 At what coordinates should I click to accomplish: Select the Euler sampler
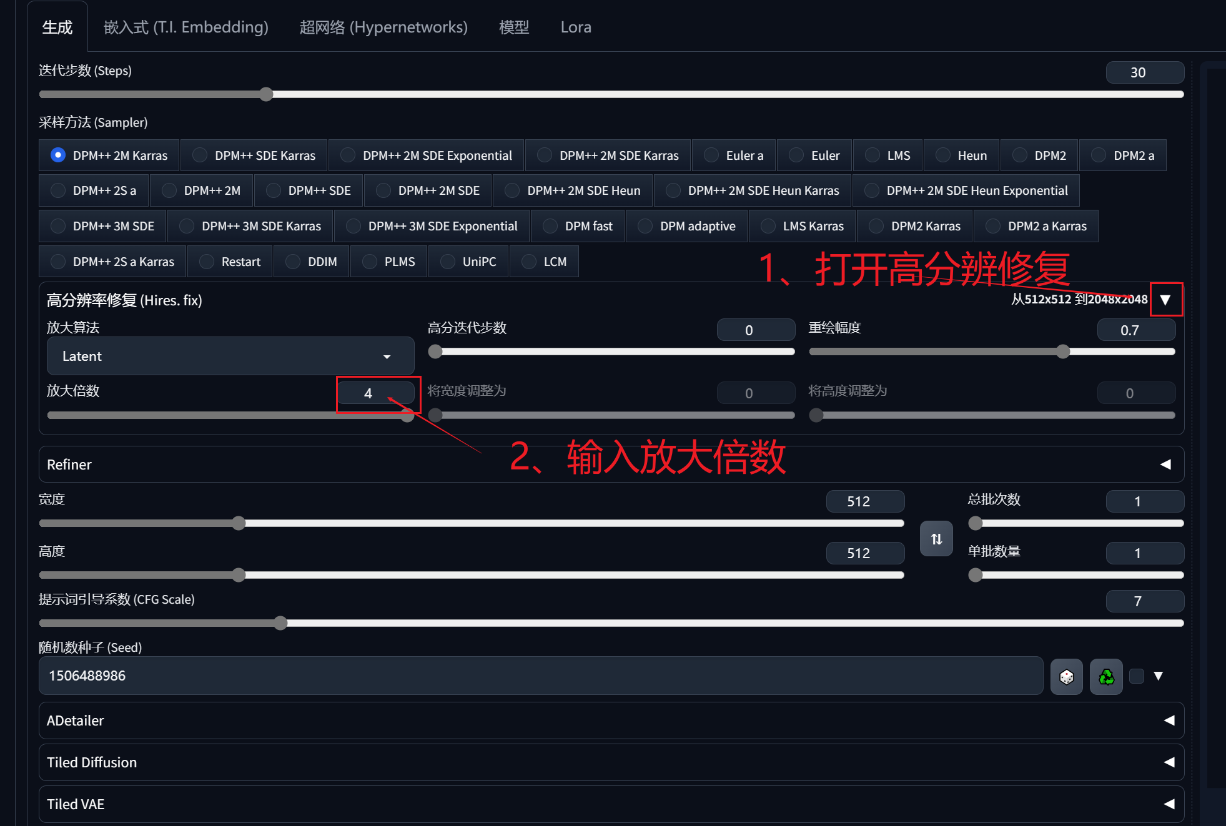814,155
